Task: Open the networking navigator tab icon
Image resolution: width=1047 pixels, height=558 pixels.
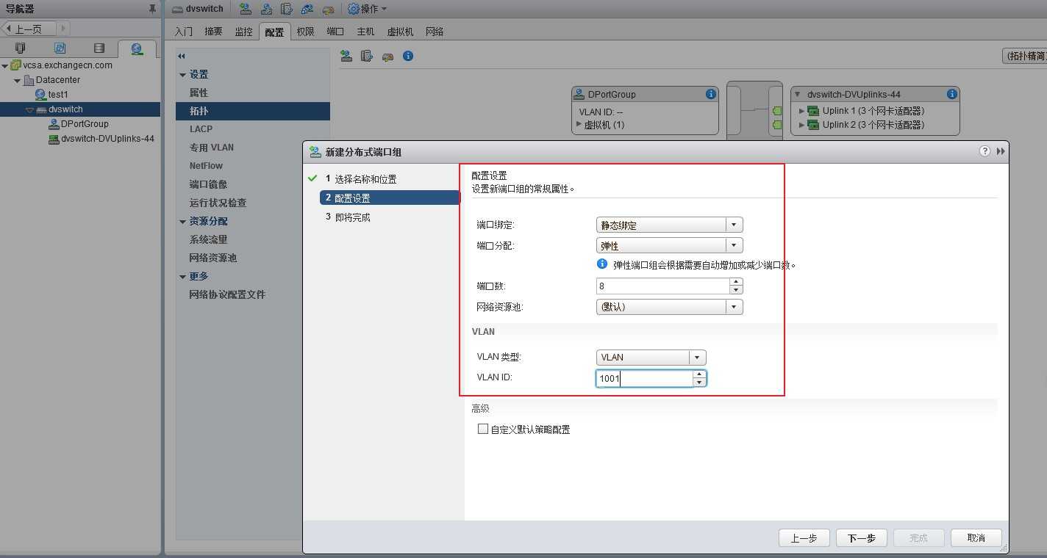Action: pos(137,48)
